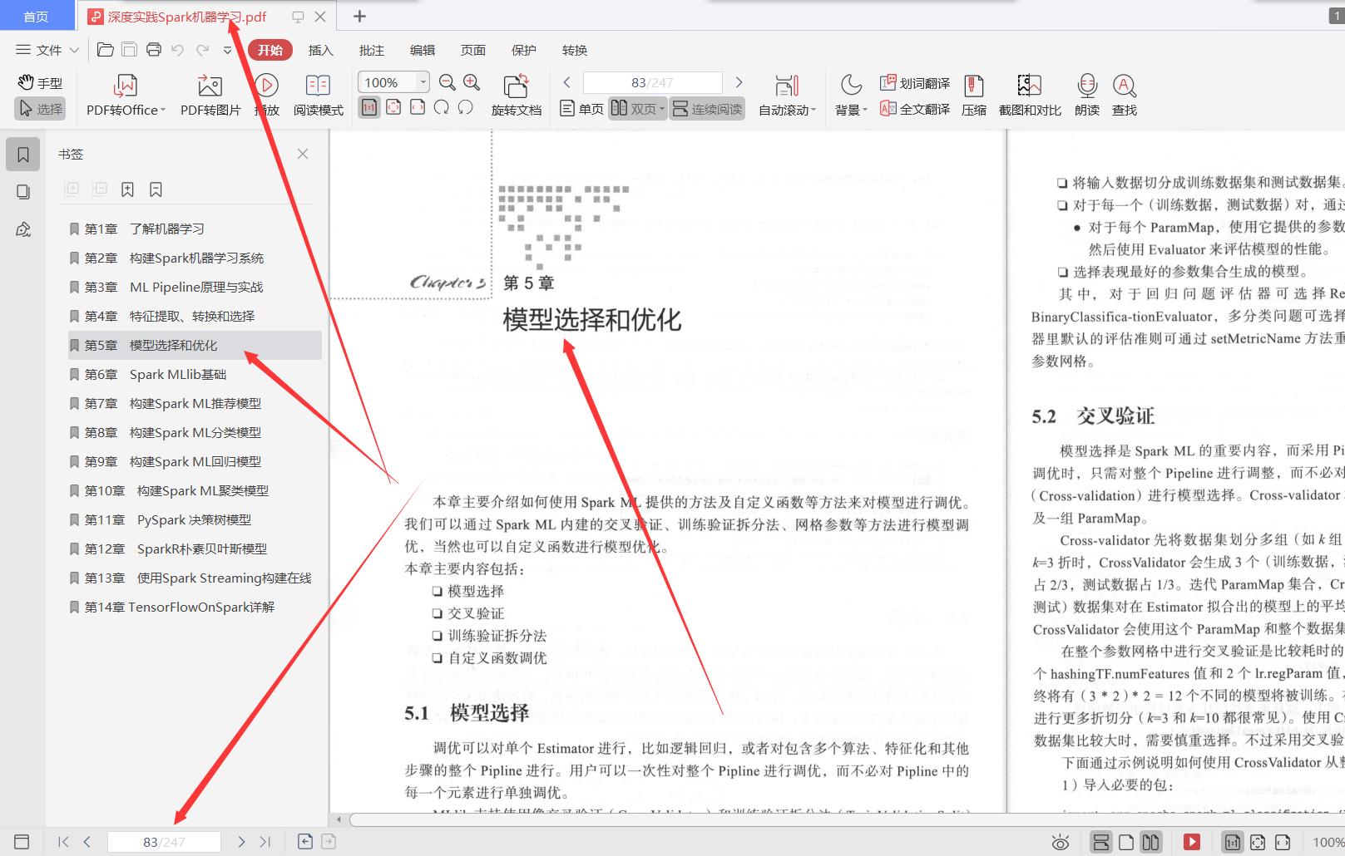Open 查找 find tool
Viewport: 1345px width, 856px height.
point(1125,95)
